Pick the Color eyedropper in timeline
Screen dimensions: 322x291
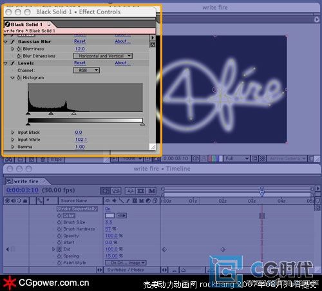click(122, 216)
